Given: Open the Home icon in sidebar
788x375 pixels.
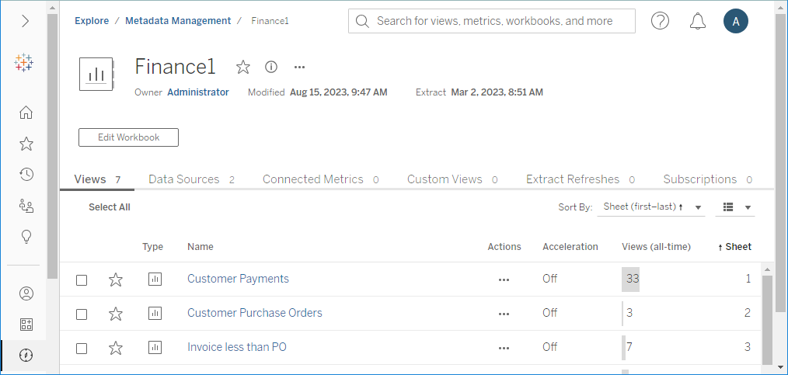Looking at the screenshot, I should point(26,113).
